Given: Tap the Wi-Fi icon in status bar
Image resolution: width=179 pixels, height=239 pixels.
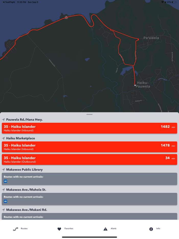Looking at the screenshot, I should [x=163, y=2].
